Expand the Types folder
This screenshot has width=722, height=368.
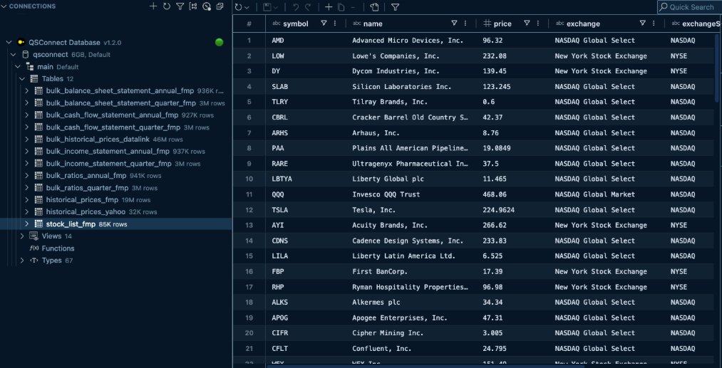[22, 261]
